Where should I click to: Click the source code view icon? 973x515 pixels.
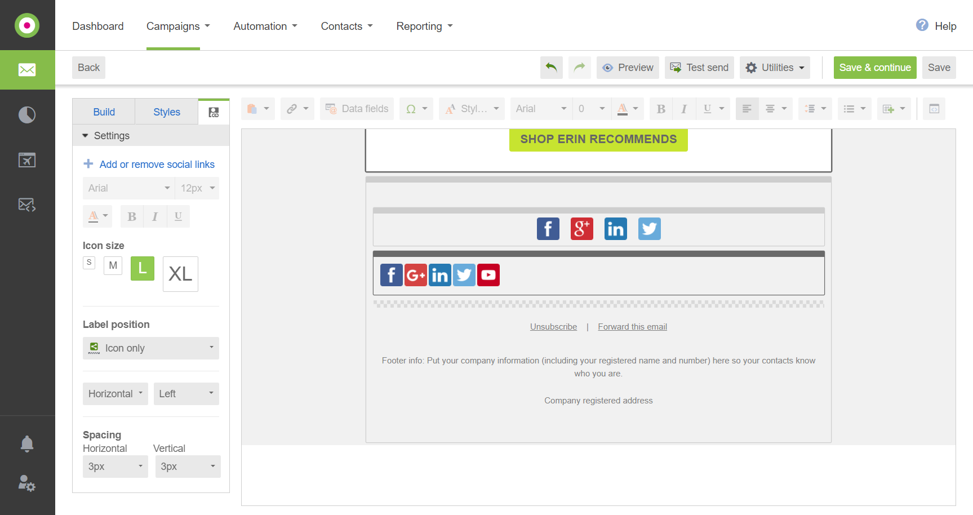point(934,109)
